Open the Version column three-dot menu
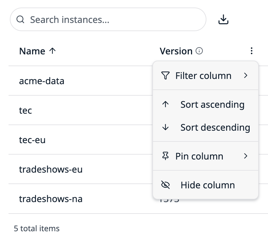Image resolution: width=268 pixels, height=245 pixels. tap(251, 51)
